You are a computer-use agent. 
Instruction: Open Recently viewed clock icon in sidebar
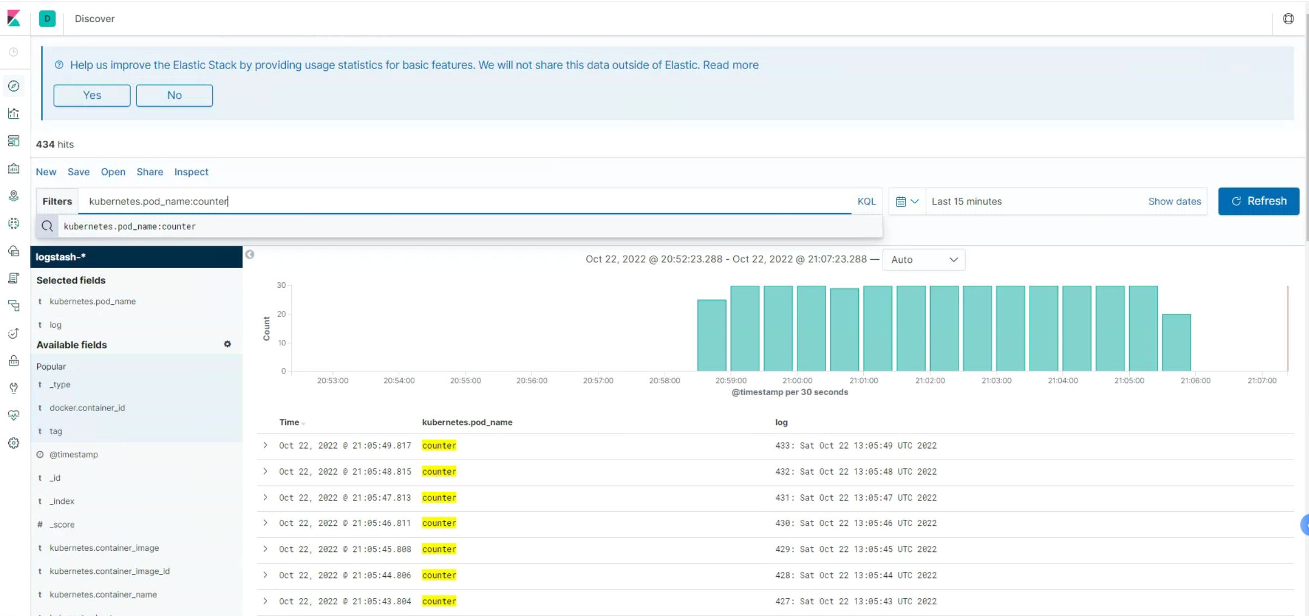pos(14,52)
